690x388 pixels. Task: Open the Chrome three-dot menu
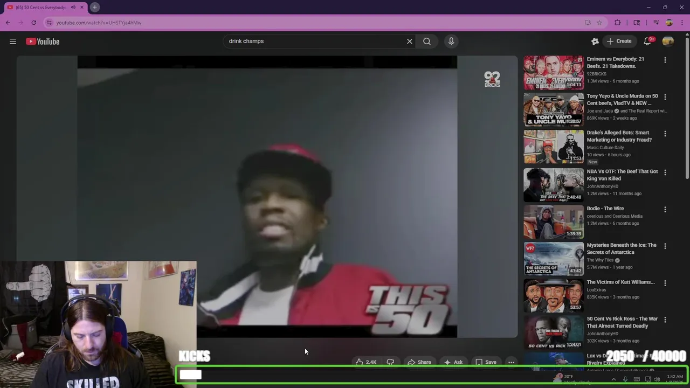click(x=682, y=23)
